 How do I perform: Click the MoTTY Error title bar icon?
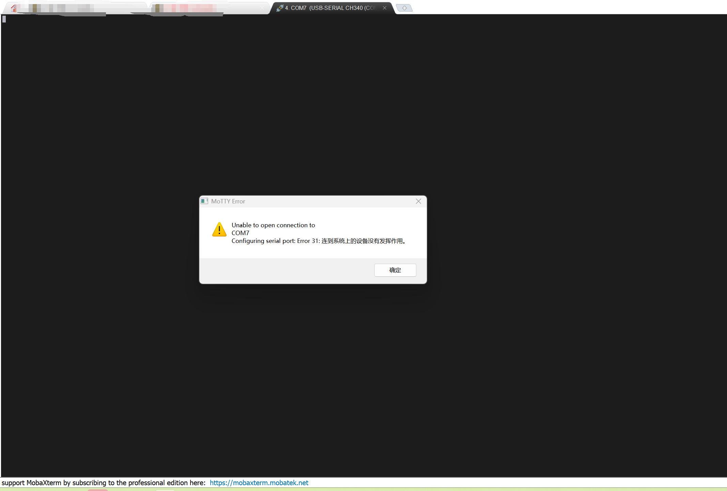click(x=204, y=201)
